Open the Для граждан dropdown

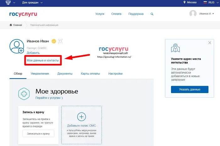point(32,3)
